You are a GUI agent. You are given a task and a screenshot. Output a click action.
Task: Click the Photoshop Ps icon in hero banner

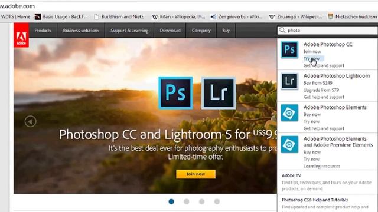click(x=175, y=93)
